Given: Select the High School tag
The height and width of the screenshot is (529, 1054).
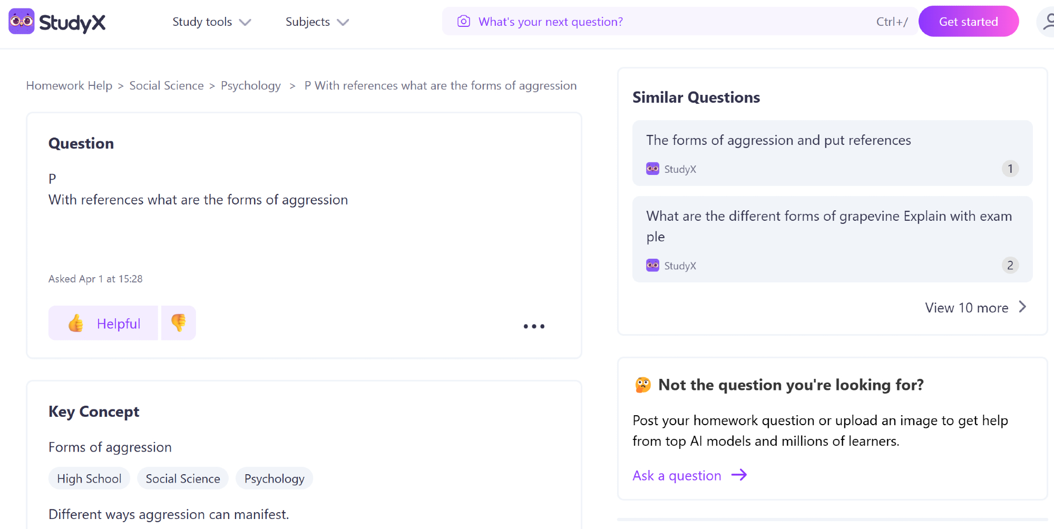Looking at the screenshot, I should point(89,479).
